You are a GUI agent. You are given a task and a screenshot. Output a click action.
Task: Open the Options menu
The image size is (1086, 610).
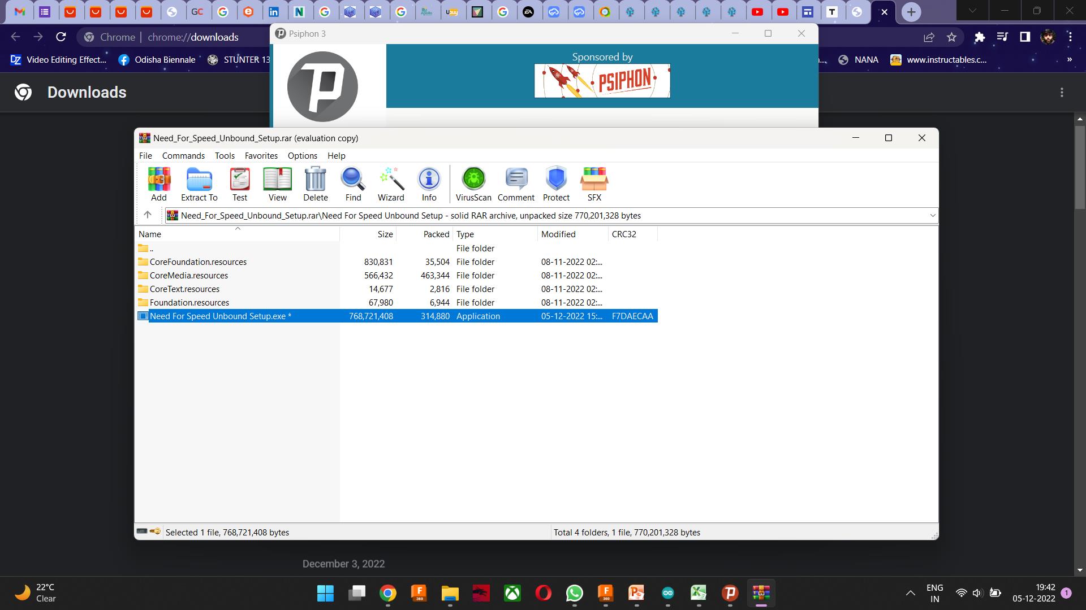click(x=302, y=155)
